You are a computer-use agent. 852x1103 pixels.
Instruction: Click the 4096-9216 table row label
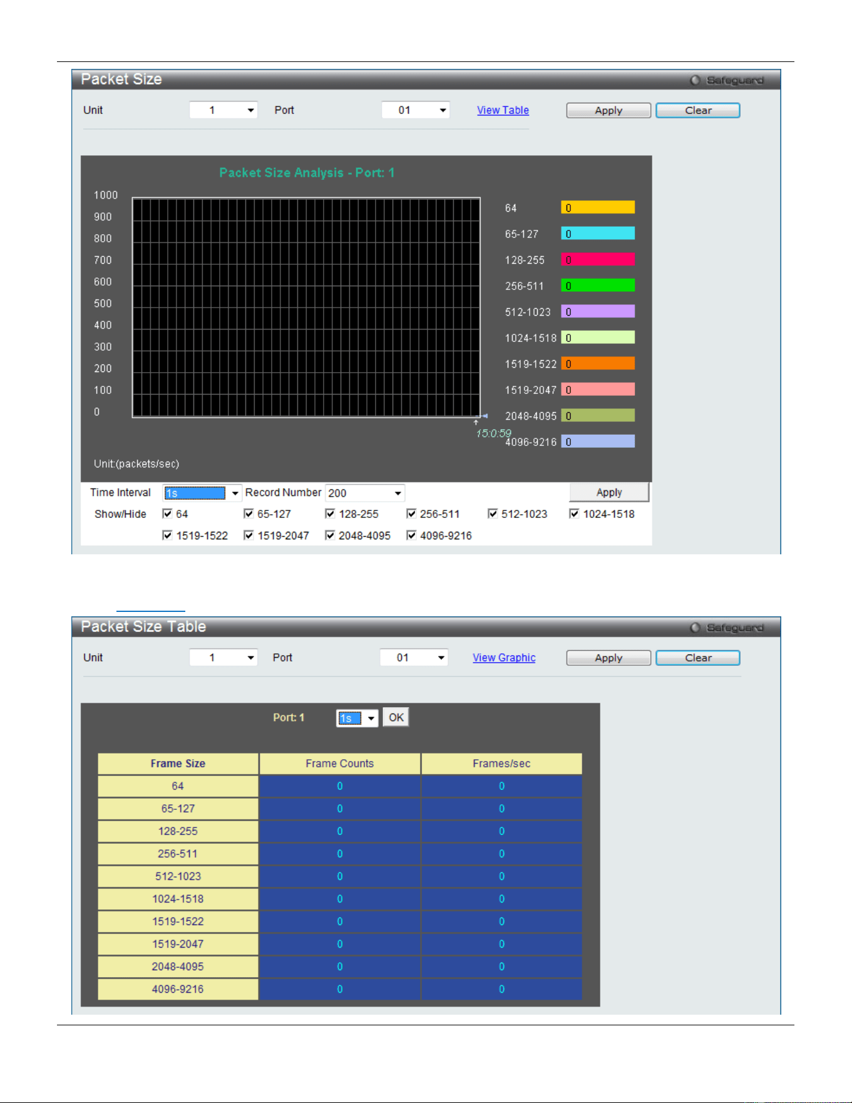coord(178,989)
